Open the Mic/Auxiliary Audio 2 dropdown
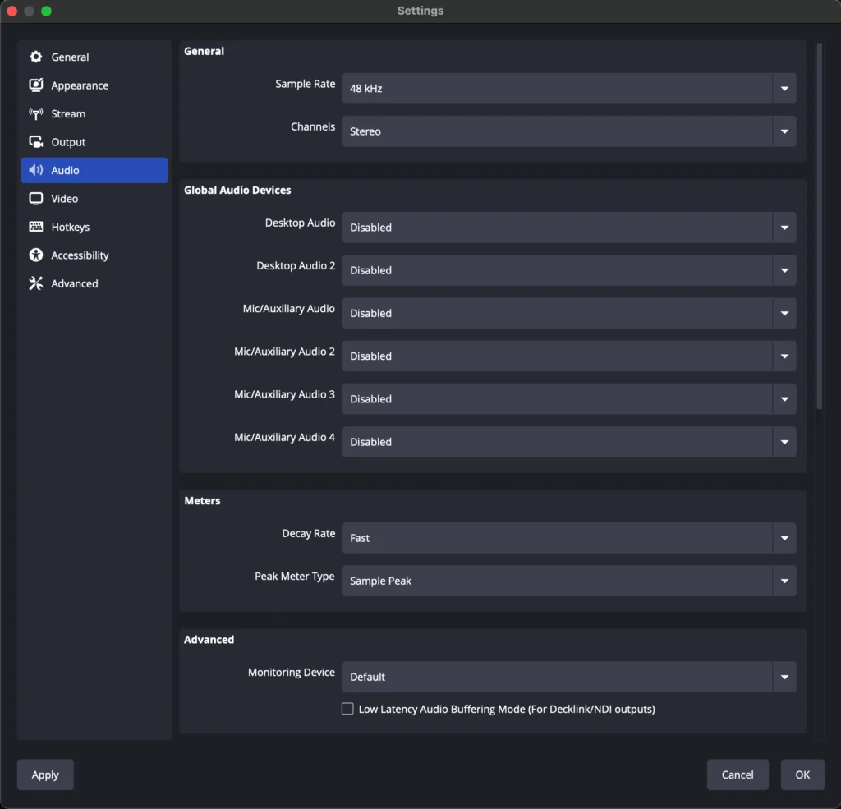The width and height of the screenshot is (841, 809). click(x=569, y=356)
